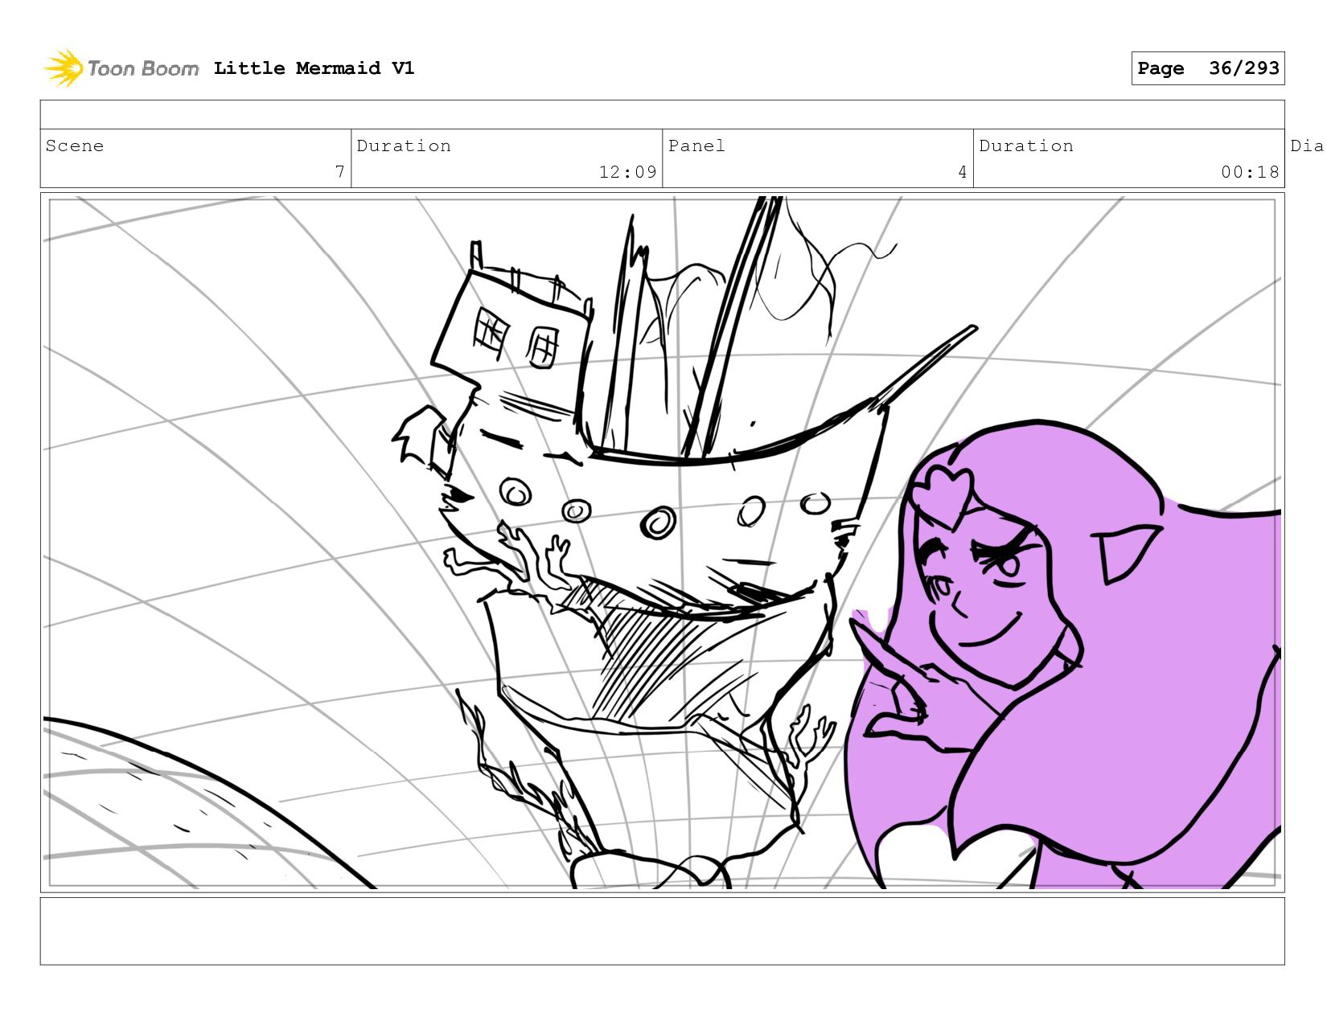The width and height of the screenshot is (1327, 1025).
Task: Select panel duration value '00:18'
Action: click(x=1250, y=172)
